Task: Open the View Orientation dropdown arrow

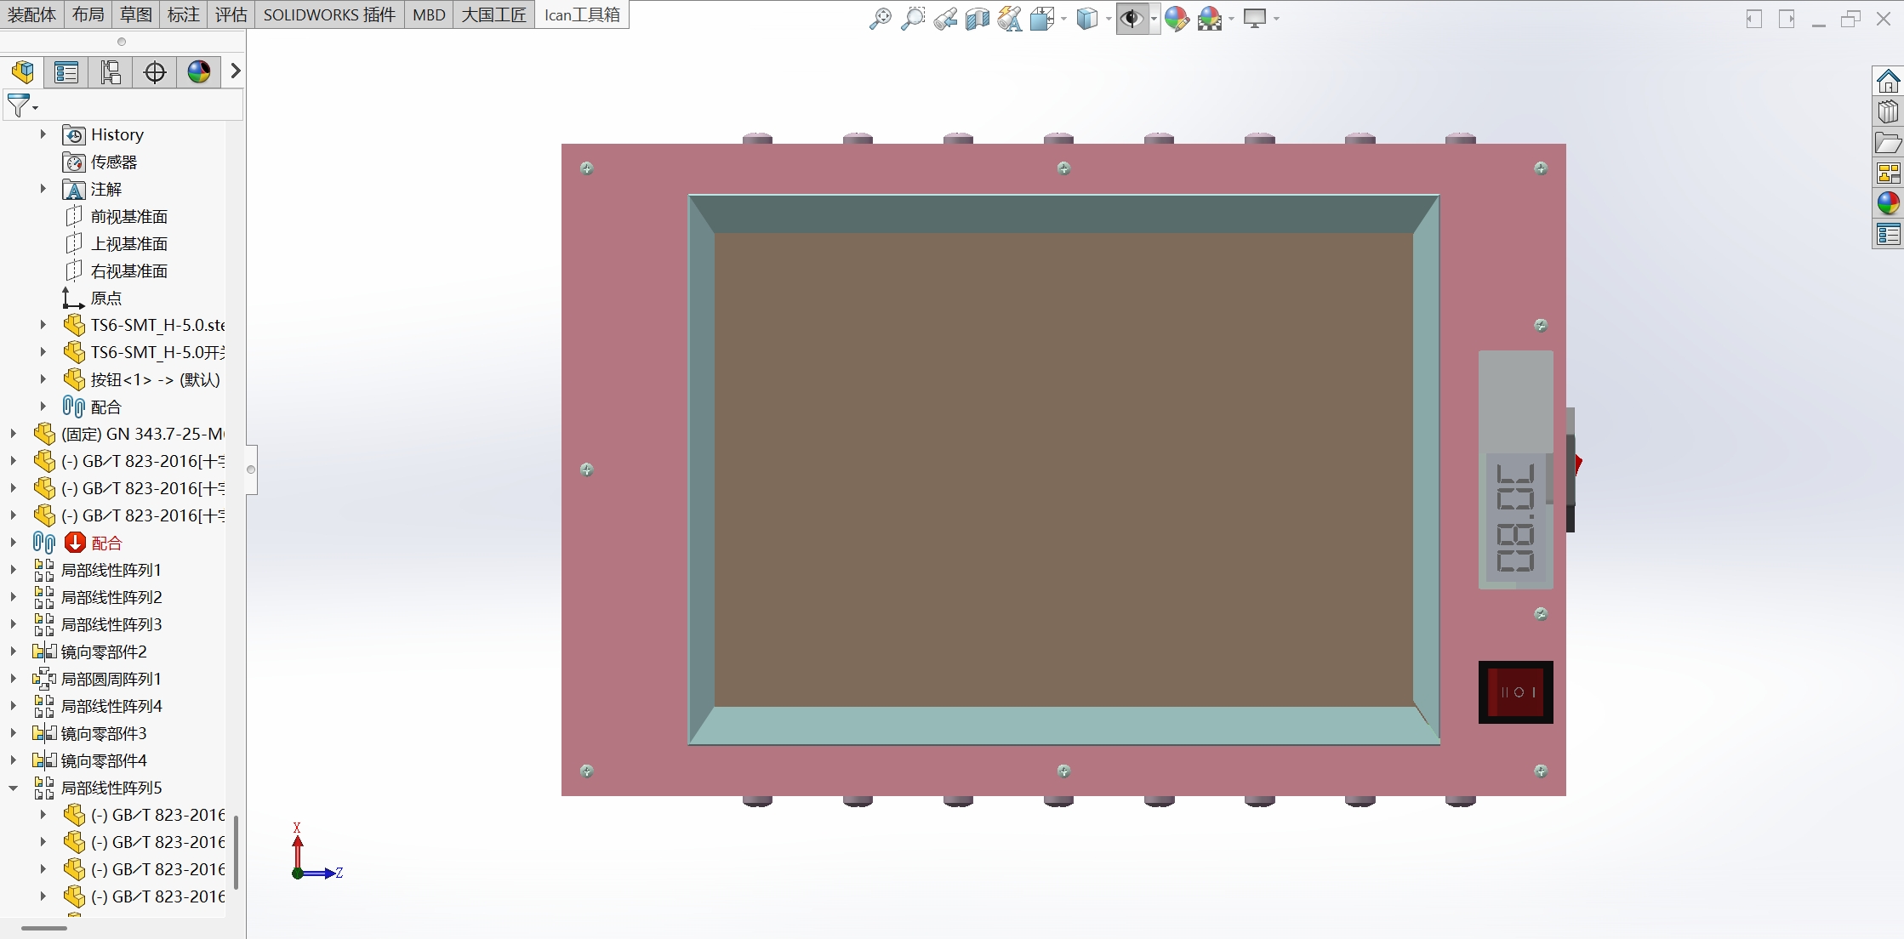Action: (1063, 19)
